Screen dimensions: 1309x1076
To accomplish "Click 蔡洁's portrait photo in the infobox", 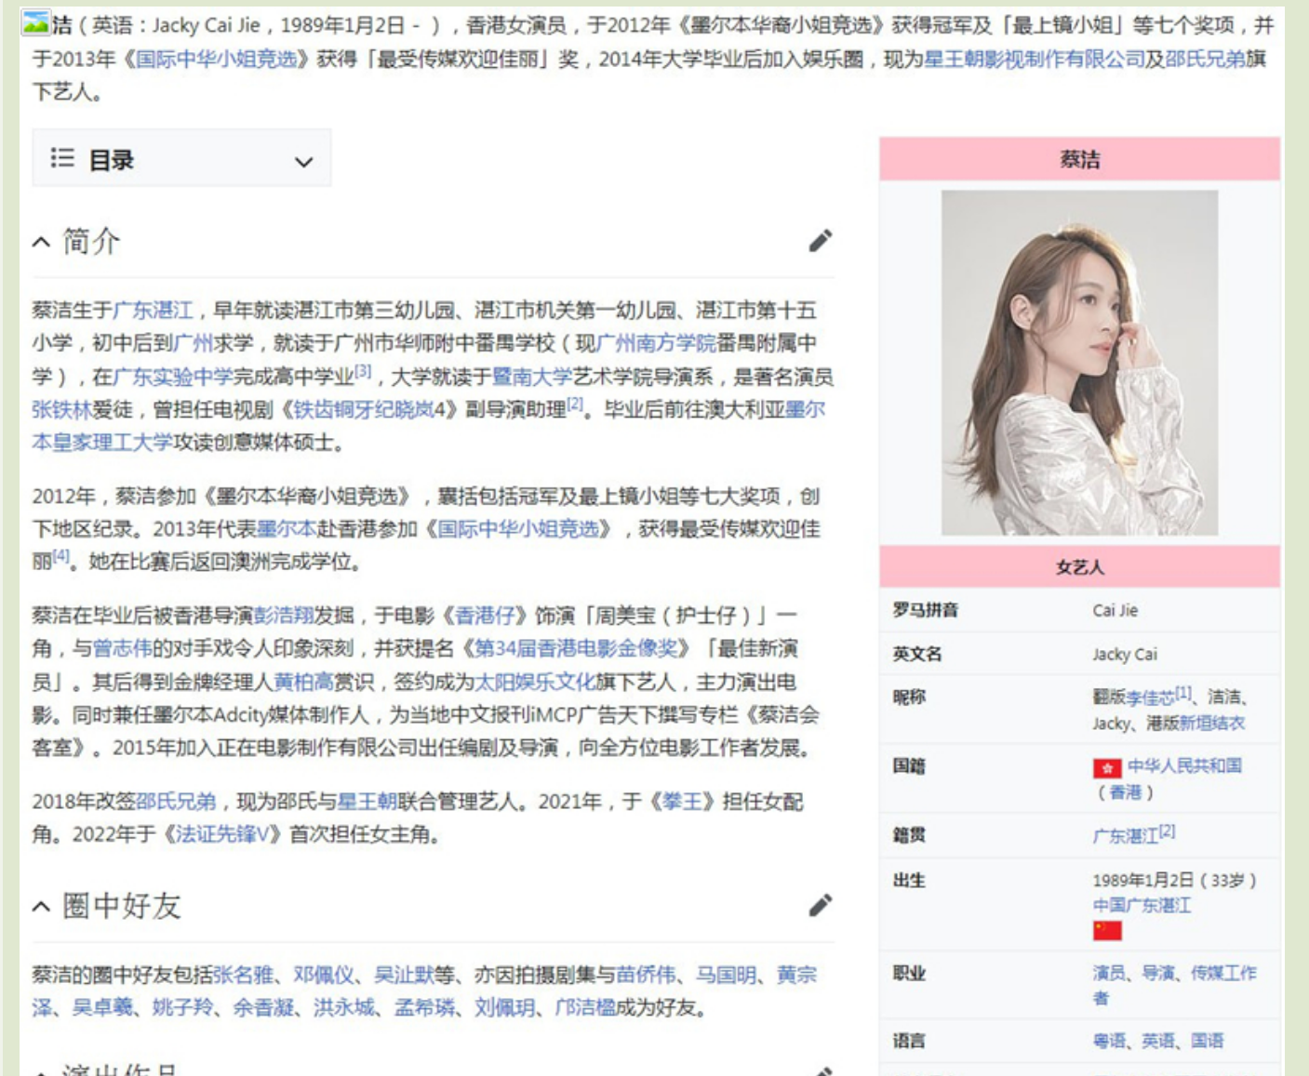I will coord(1079,363).
